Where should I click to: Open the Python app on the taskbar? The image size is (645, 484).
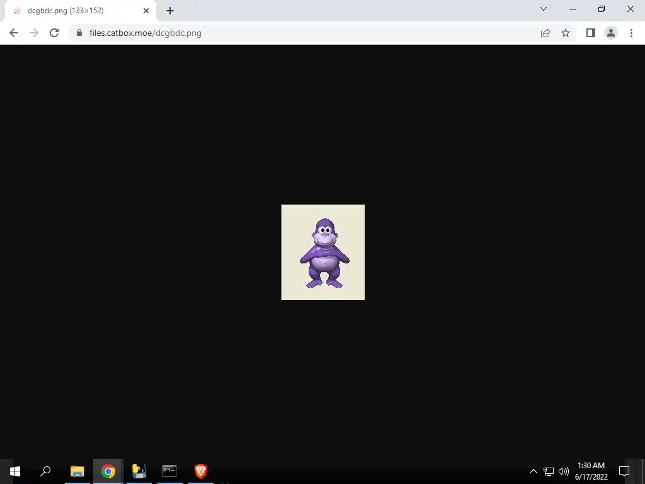pos(139,471)
